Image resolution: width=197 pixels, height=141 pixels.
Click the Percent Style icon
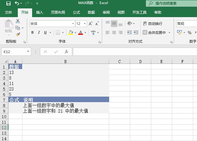click(x=189, y=32)
